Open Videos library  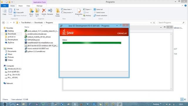pos(9,60)
